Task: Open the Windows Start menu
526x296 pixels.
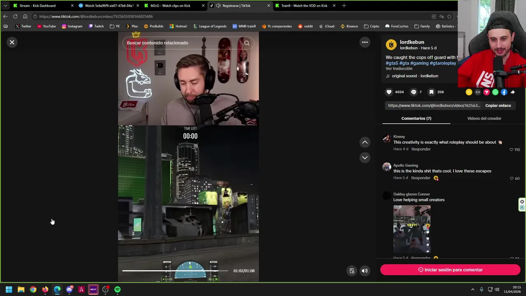Action: [9, 289]
